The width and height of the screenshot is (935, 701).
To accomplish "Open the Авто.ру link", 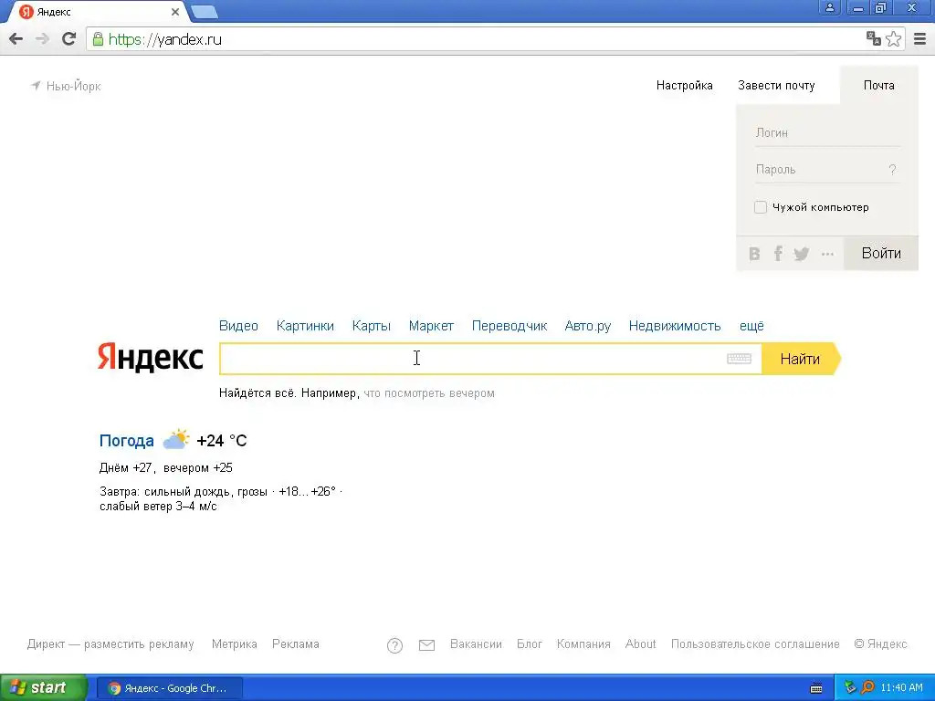I will (x=588, y=326).
